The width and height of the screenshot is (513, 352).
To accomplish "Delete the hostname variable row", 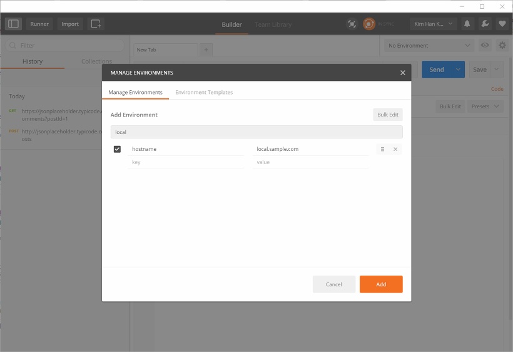I will [x=395, y=149].
